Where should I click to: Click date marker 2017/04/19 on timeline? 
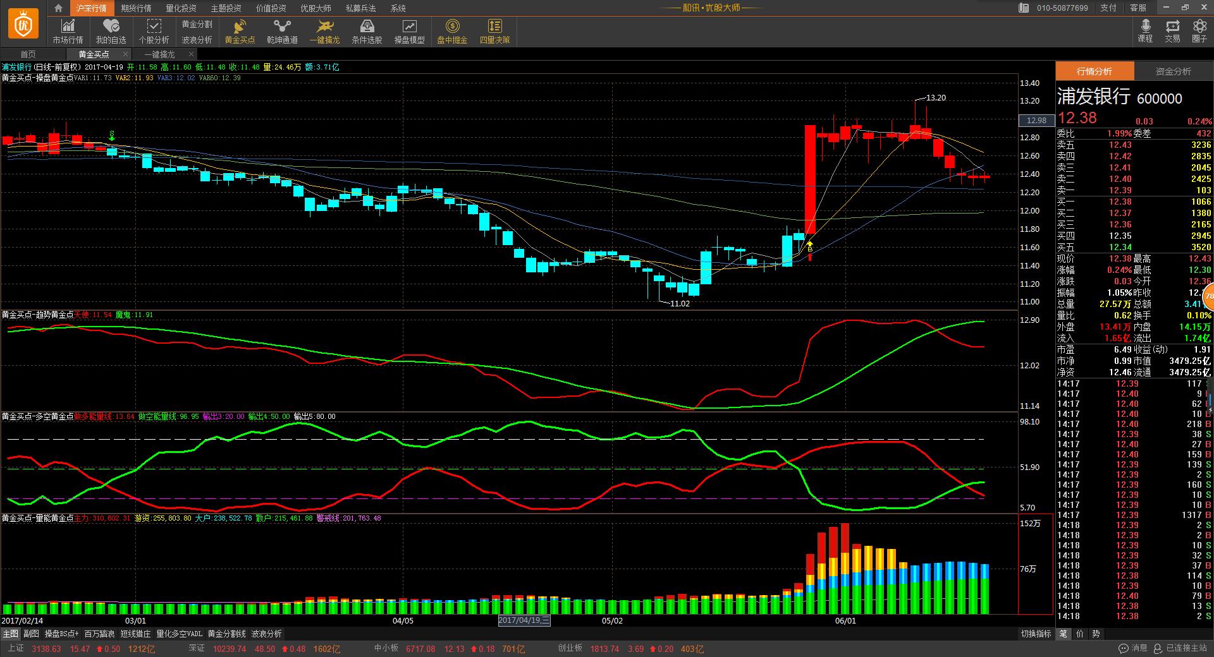[524, 620]
